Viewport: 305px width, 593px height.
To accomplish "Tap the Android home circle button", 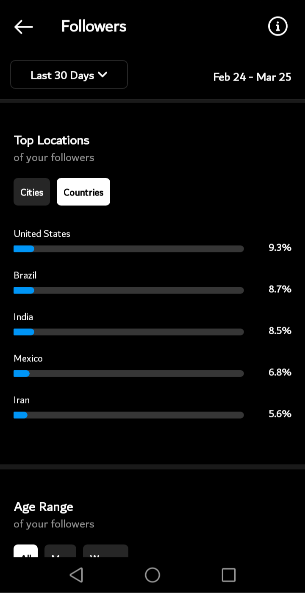I will point(152,575).
